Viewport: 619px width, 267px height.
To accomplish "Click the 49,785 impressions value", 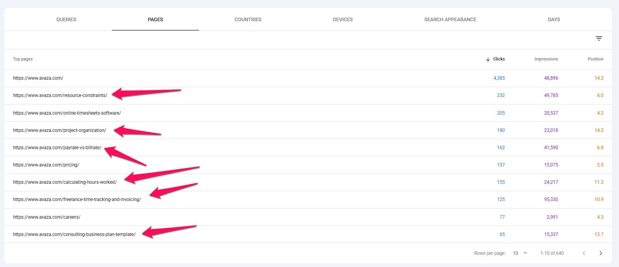I will click(x=551, y=95).
